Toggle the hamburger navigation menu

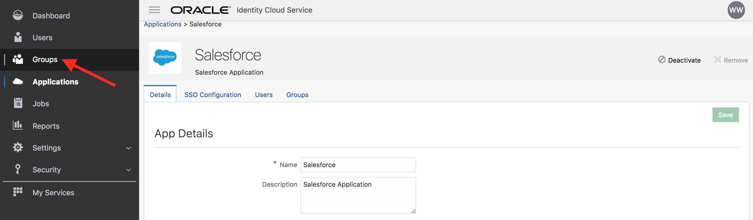(x=154, y=10)
